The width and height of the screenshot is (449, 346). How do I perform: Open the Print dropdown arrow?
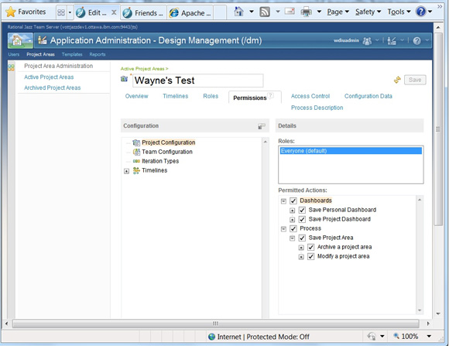click(319, 12)
